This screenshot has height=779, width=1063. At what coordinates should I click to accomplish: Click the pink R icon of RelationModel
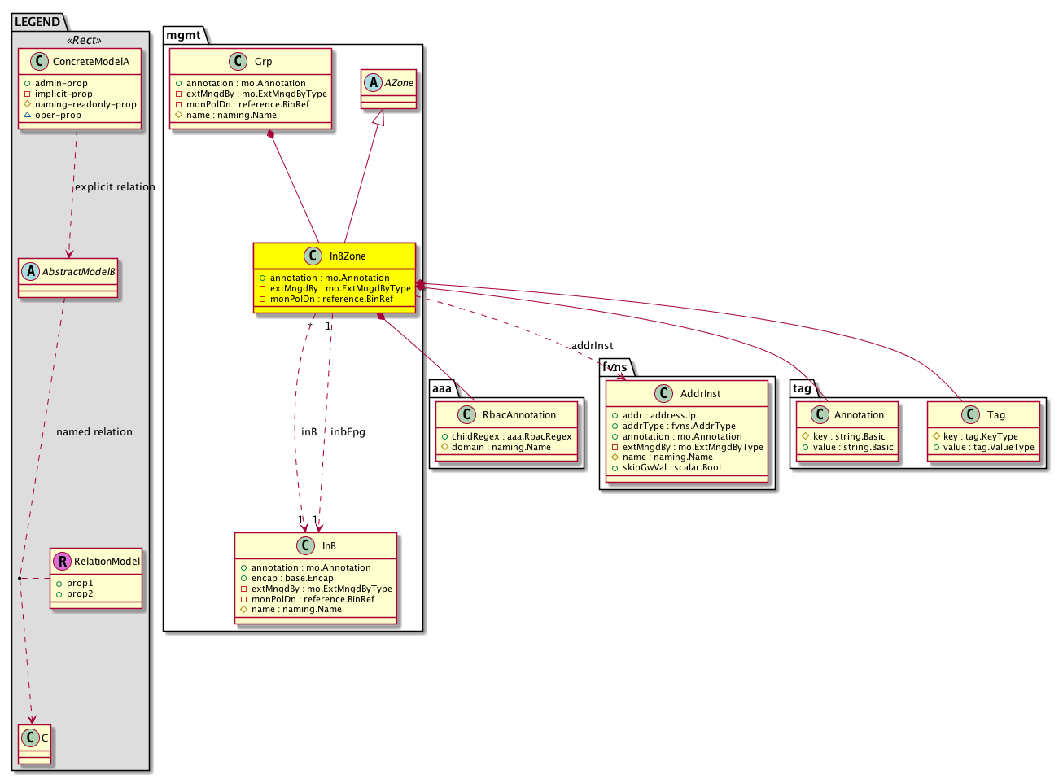62,561
